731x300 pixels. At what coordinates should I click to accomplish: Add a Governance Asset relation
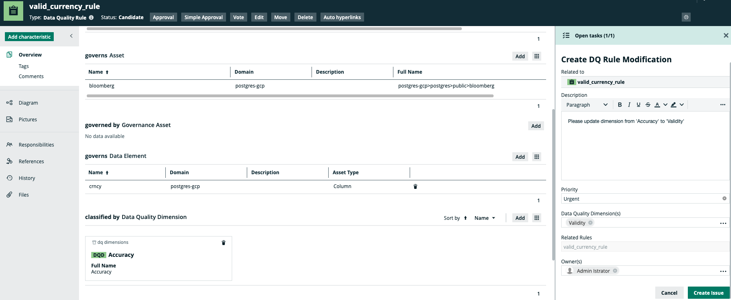pos(536,126)
